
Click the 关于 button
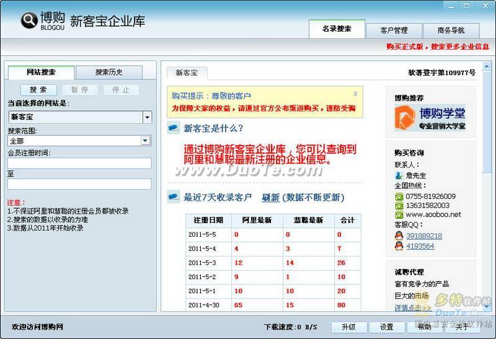click(x=462, y=327)
